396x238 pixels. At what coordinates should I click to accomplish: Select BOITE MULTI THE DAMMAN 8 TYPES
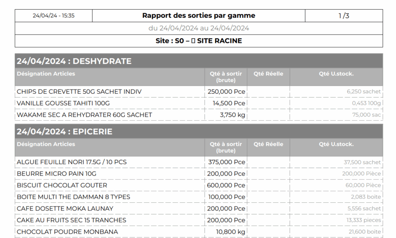tap(73, 197)
